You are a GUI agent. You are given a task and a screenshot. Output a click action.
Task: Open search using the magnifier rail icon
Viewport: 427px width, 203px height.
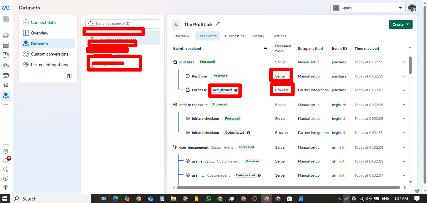[6, 169]
